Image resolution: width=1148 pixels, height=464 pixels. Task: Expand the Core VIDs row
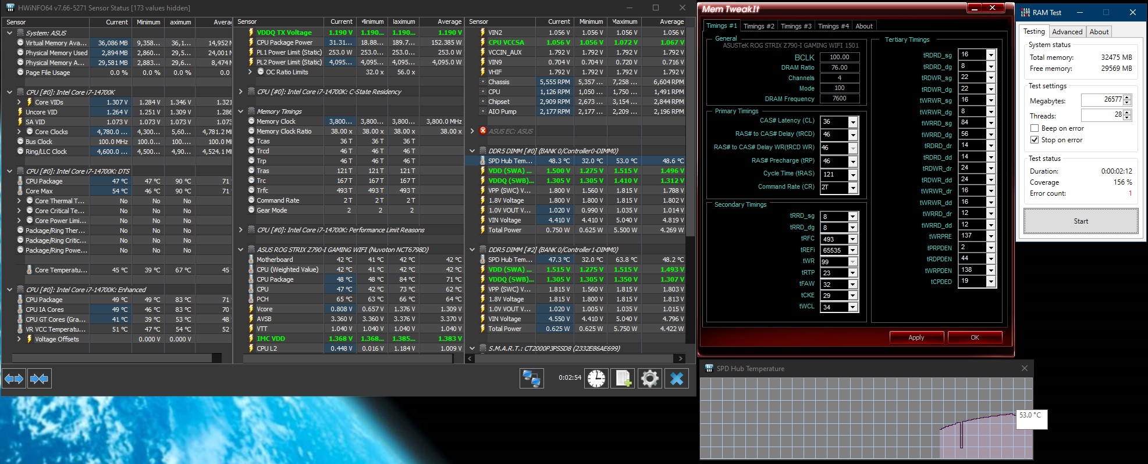[19, 102]
